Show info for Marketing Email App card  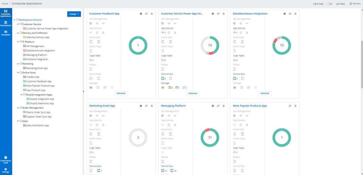141,106
